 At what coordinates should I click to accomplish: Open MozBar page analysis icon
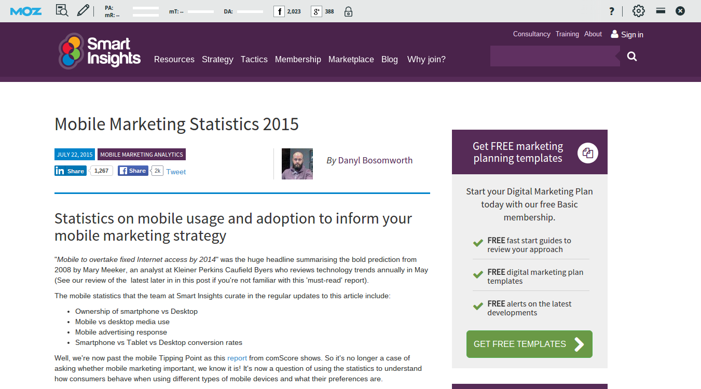pos(62,11)
